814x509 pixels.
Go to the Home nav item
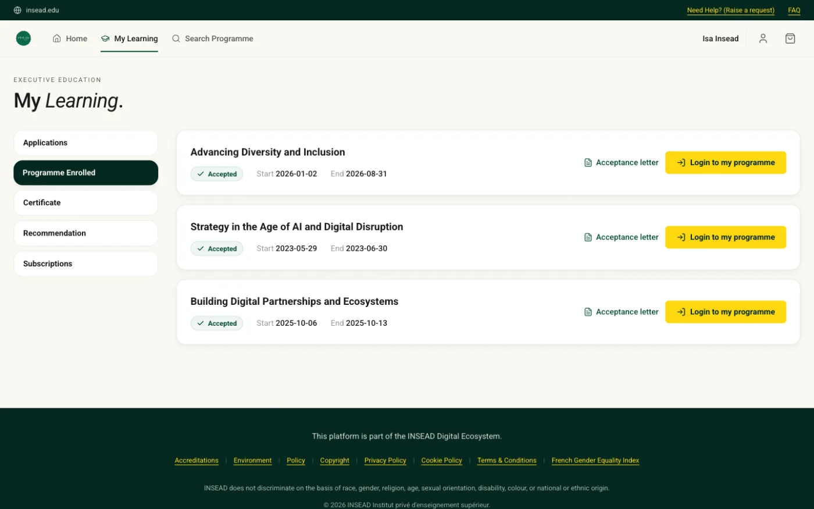(x=70, y=38)
